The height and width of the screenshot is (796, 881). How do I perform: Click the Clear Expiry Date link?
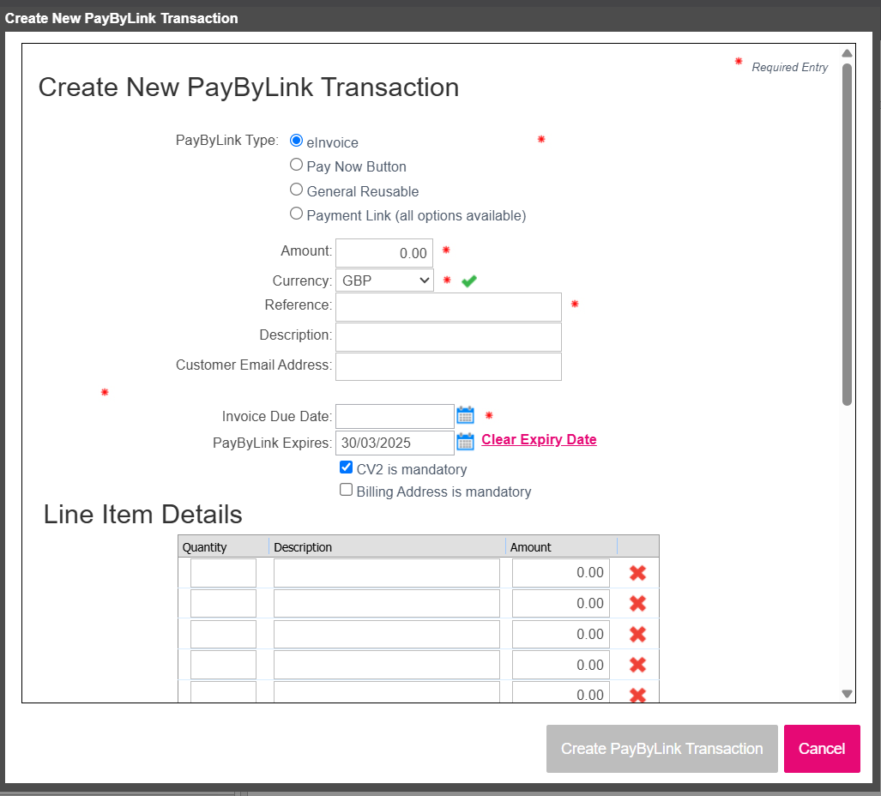tap(539, 439)
